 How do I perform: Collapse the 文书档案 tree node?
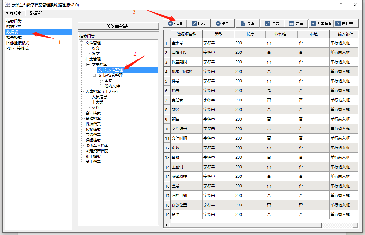88,65
